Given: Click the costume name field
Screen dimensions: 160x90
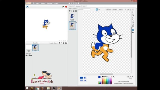Looking at the screenshot, I should [x=84, y=9].
